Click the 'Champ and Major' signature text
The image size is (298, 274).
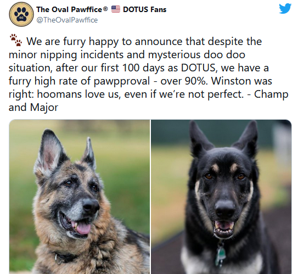point(148,101)
